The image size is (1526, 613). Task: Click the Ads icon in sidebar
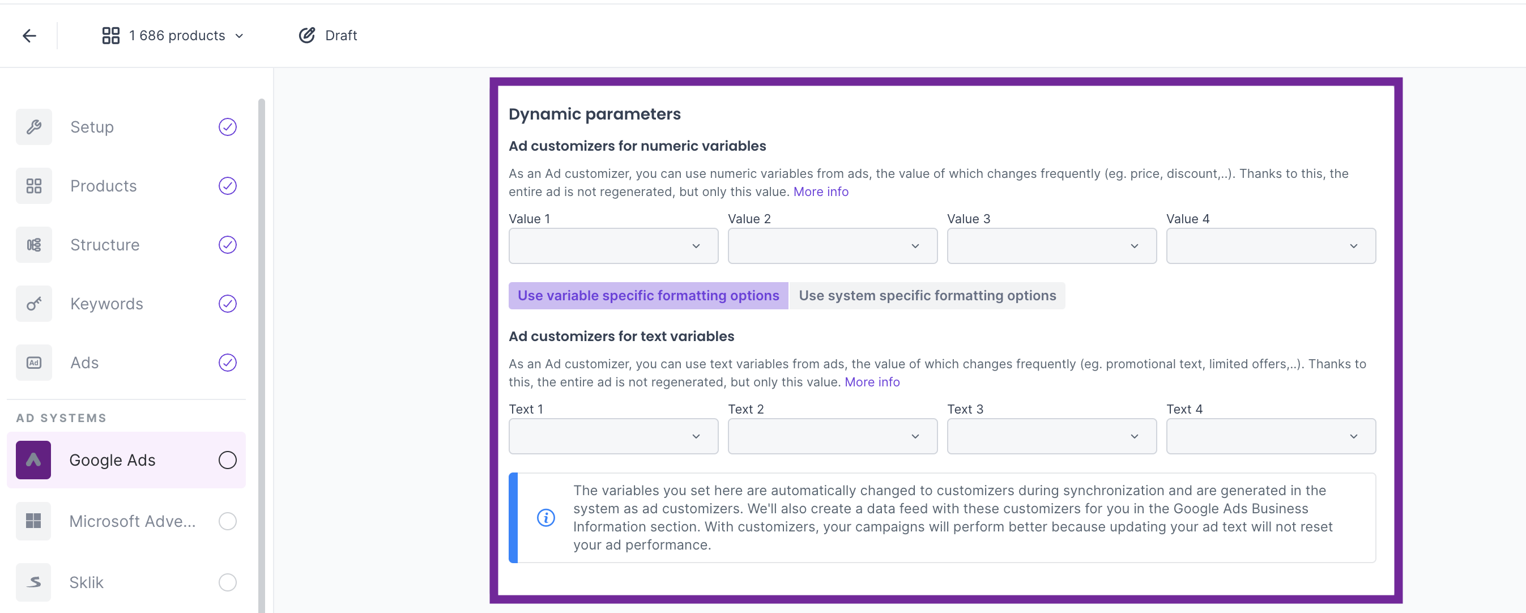click(x=34, y=363)
